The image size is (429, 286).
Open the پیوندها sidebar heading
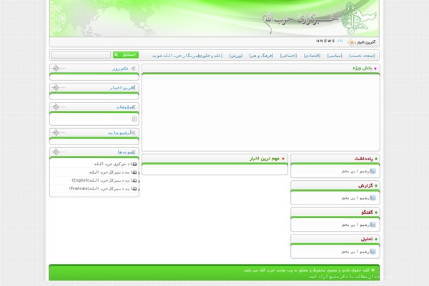[126, 152]
